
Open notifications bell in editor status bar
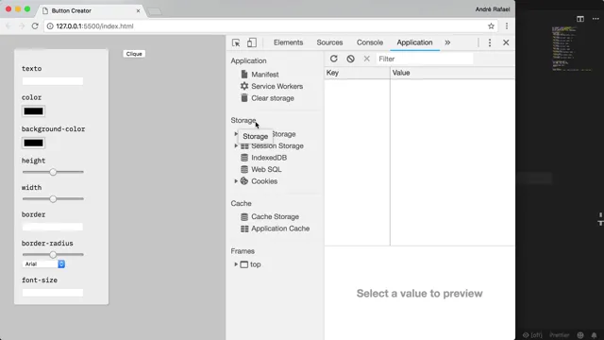tap(594, 335)
